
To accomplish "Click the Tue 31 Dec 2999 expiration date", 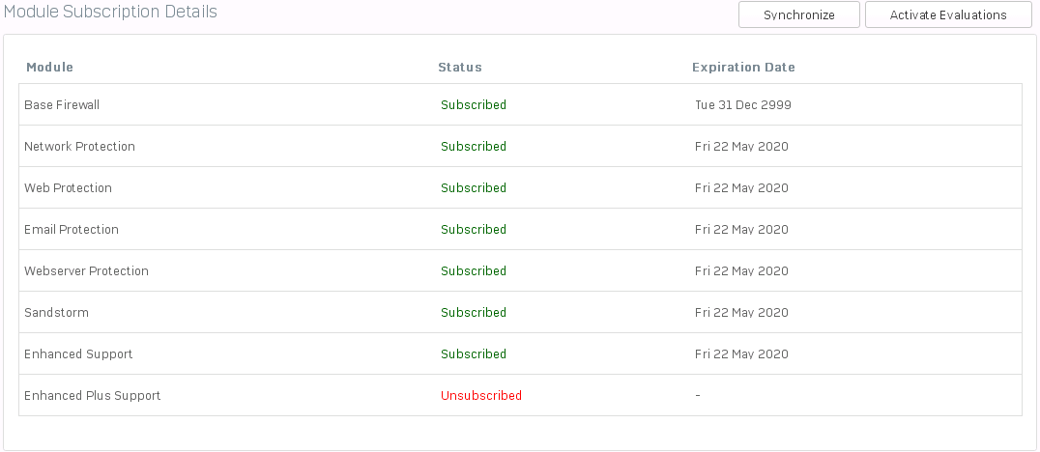I will (743, 104).
